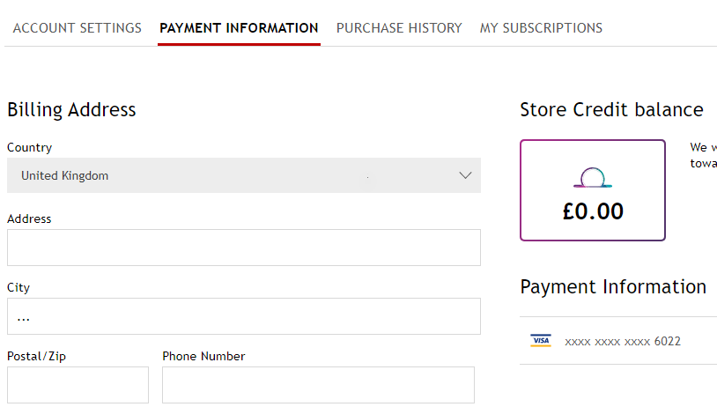The width and height of the screenshot is (717, 407).
Task: Click the Billing Address heading
Action: coord(71,110)
